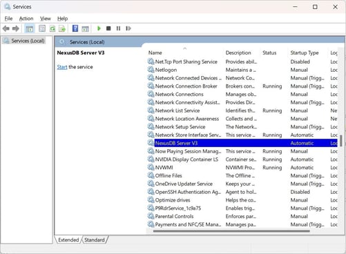The width and height of the screenshot is (346, 254).
Task: Open the Properties toolbar icon
Action: pyautogui.click(x=42, y=28)
